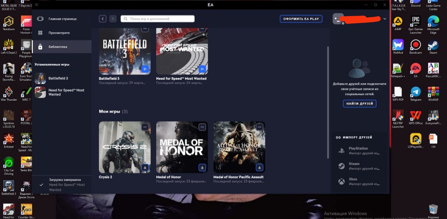Screen dimensions: 447x219
Task: Go to Главная страница in sidebar
Action: coord(62,19)
